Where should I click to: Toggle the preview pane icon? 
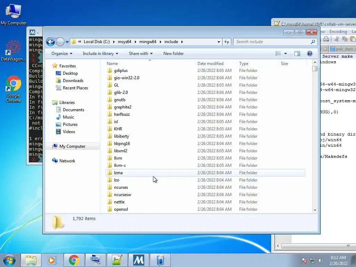click(x=297, y=54)
